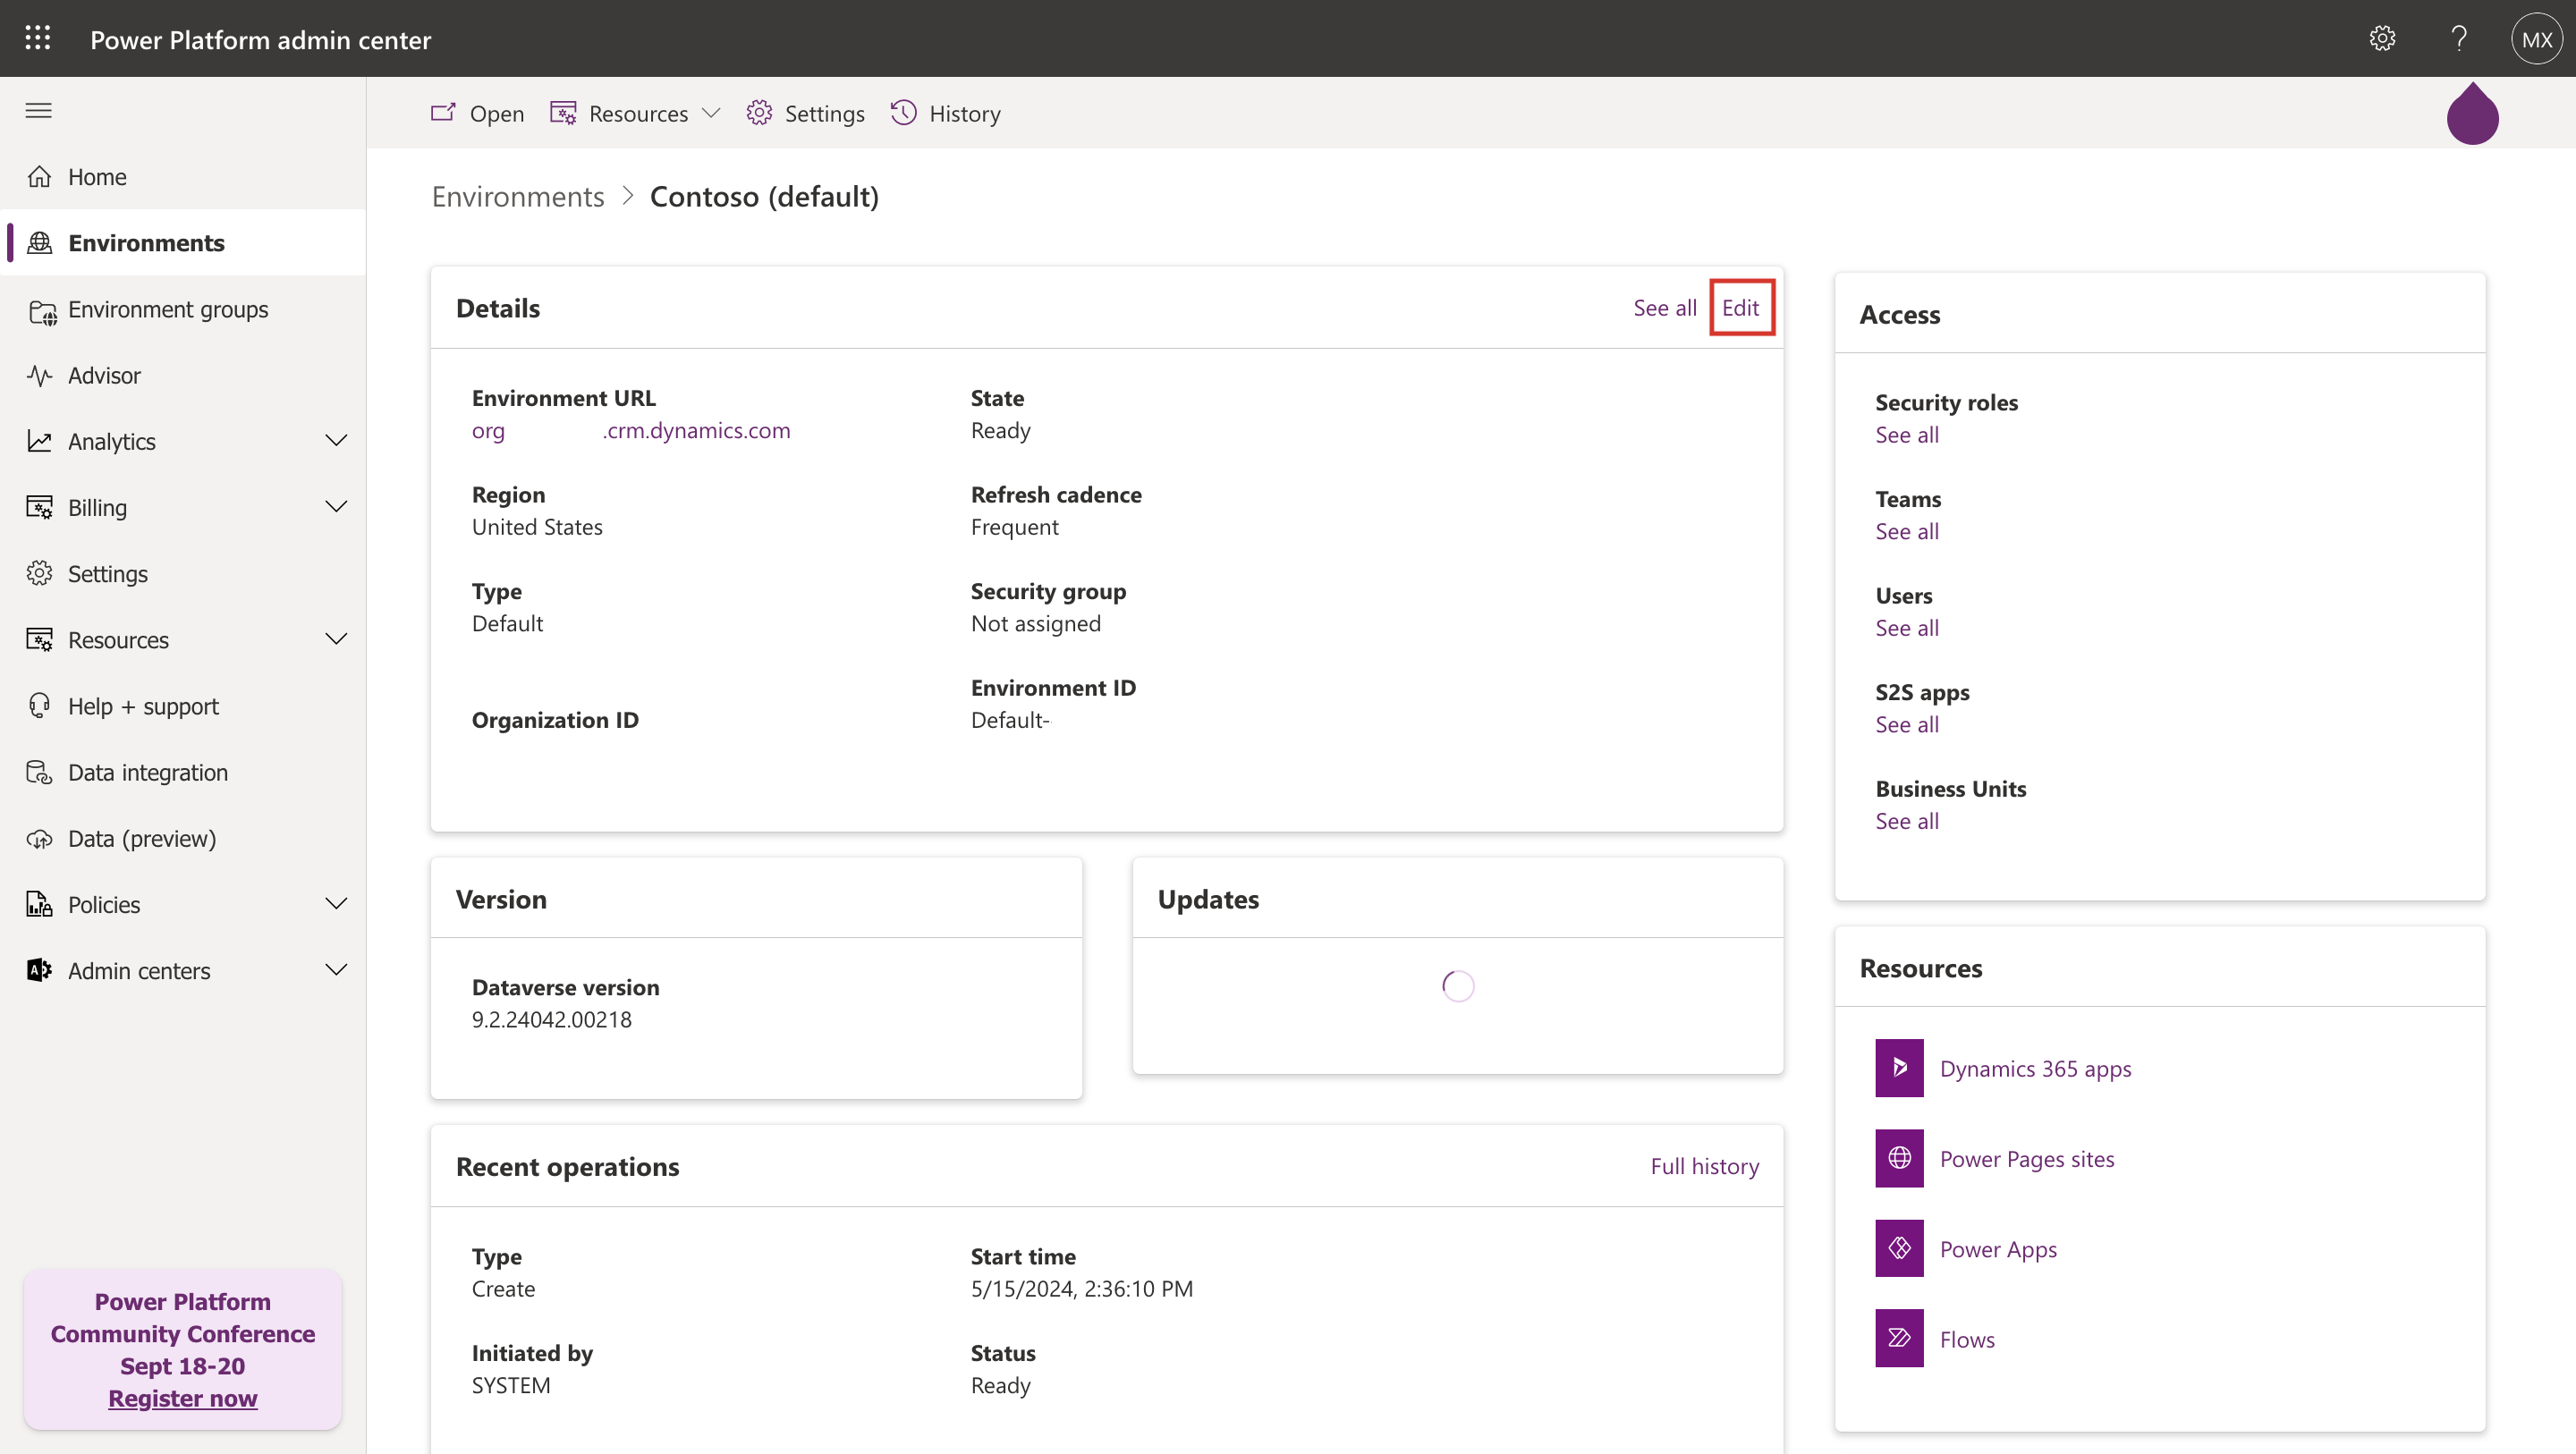Open the Full history link
Image resolution: width=2576 pixels, height=1454 pixels.
click(x=1704, y=1166)
